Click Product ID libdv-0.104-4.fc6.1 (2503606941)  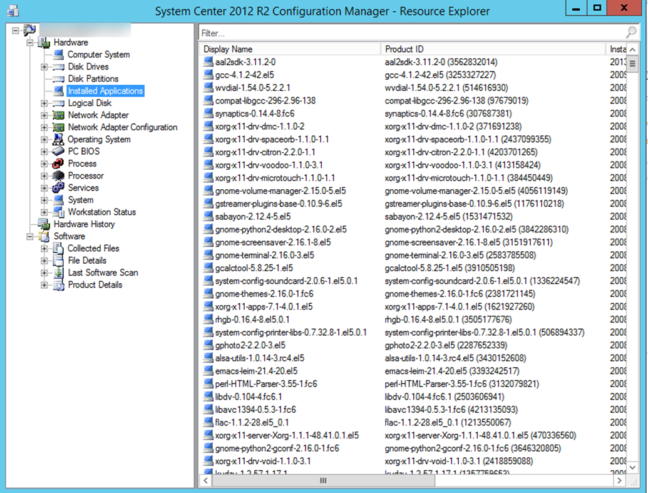(445, 397)
